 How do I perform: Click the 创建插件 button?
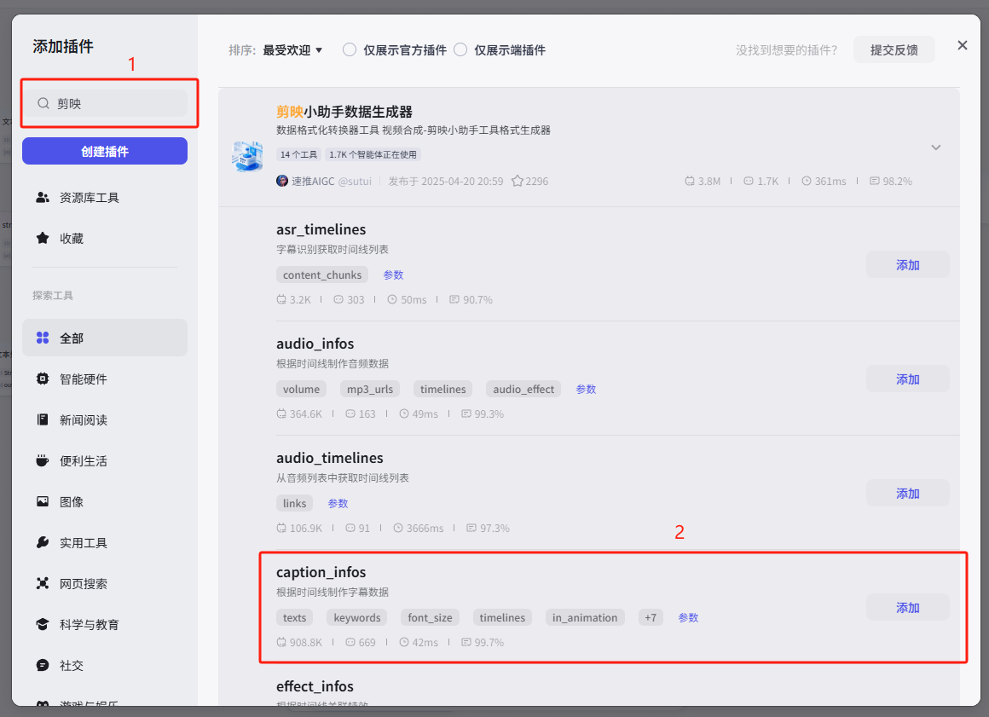coord(105,152)
